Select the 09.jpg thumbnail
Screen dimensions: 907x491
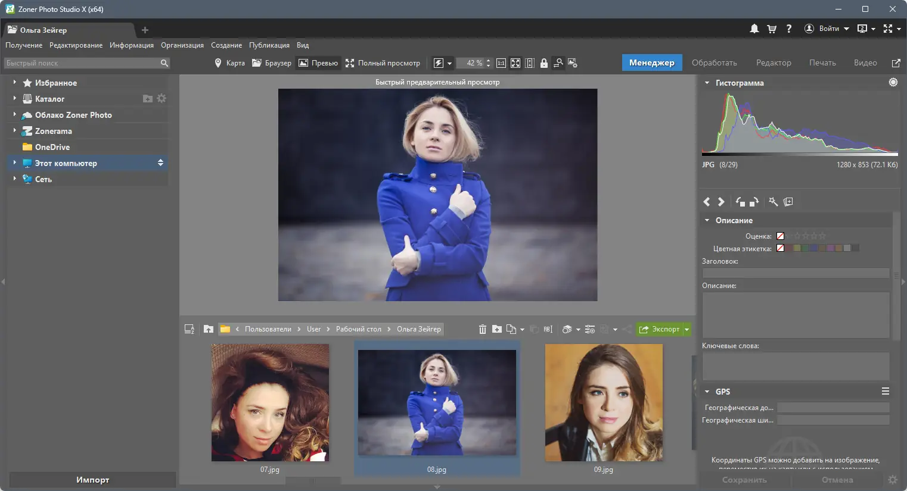pyautogui.click(x=603, y=403)
